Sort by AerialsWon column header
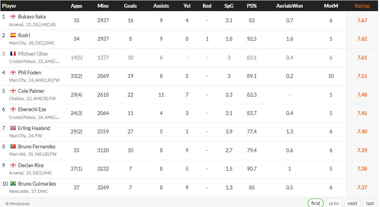 tap(289, 6)
